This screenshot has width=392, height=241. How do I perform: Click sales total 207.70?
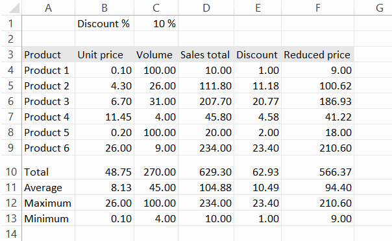pos(206,101)
